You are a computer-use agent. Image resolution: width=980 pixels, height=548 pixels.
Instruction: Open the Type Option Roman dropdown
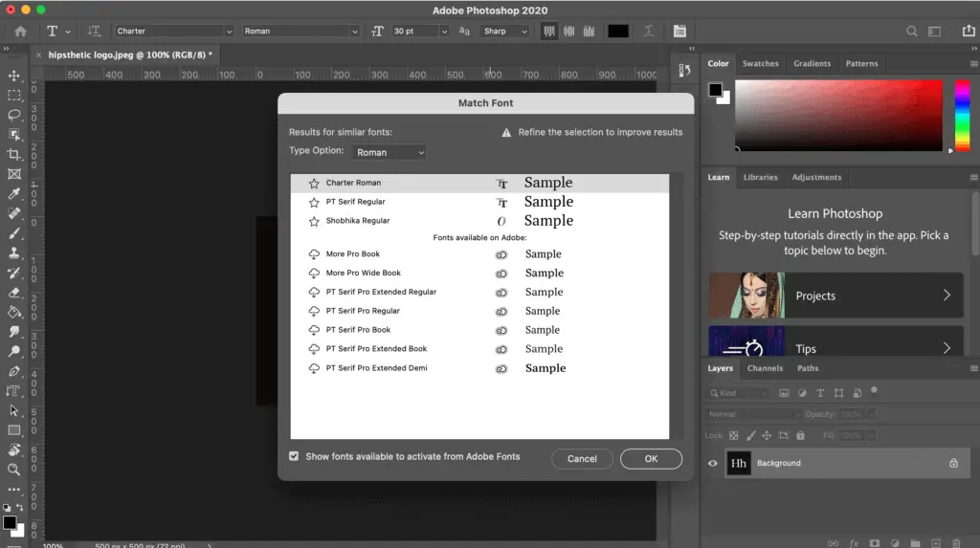[389, 152]
